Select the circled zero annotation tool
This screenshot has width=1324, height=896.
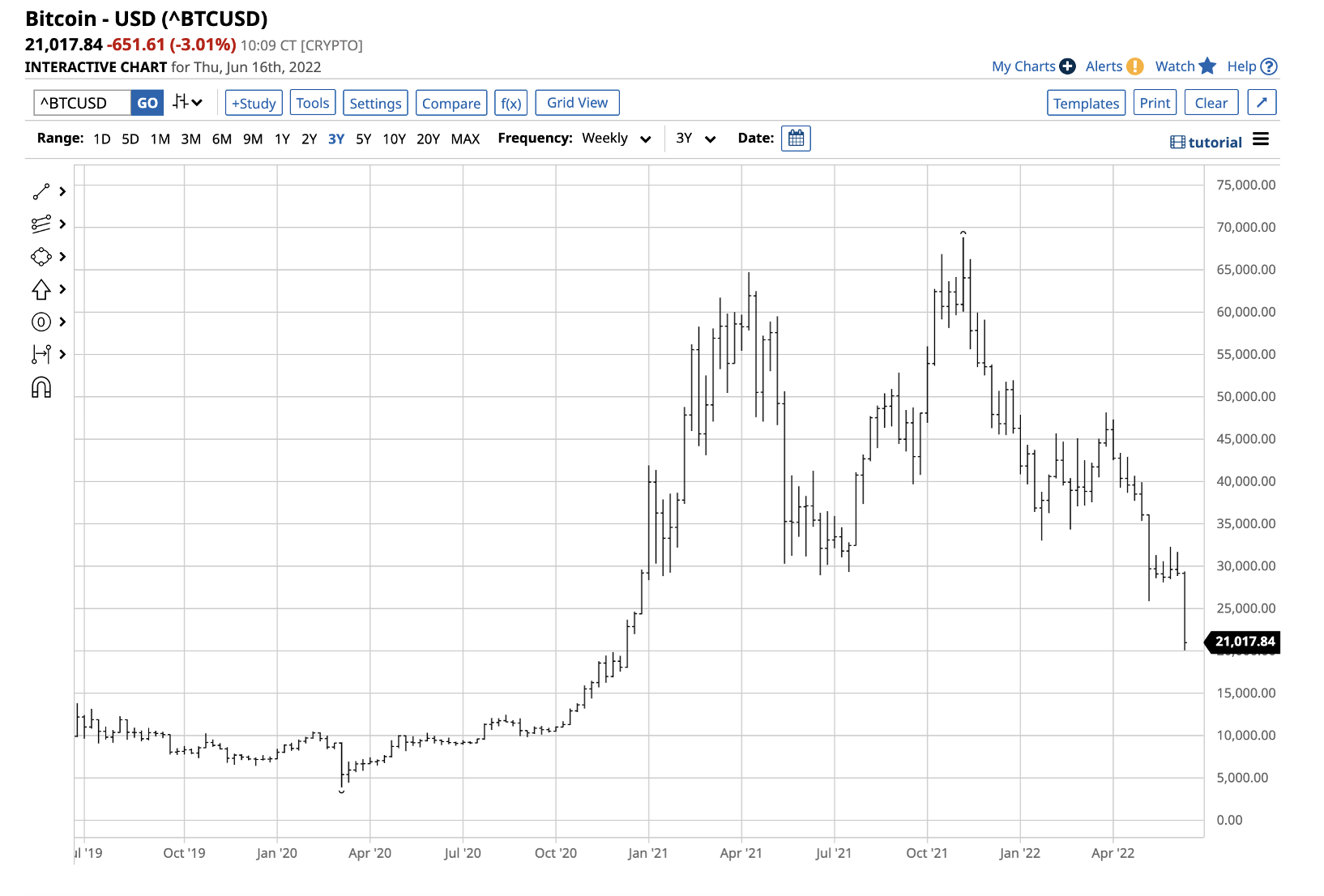pos(41,322)
